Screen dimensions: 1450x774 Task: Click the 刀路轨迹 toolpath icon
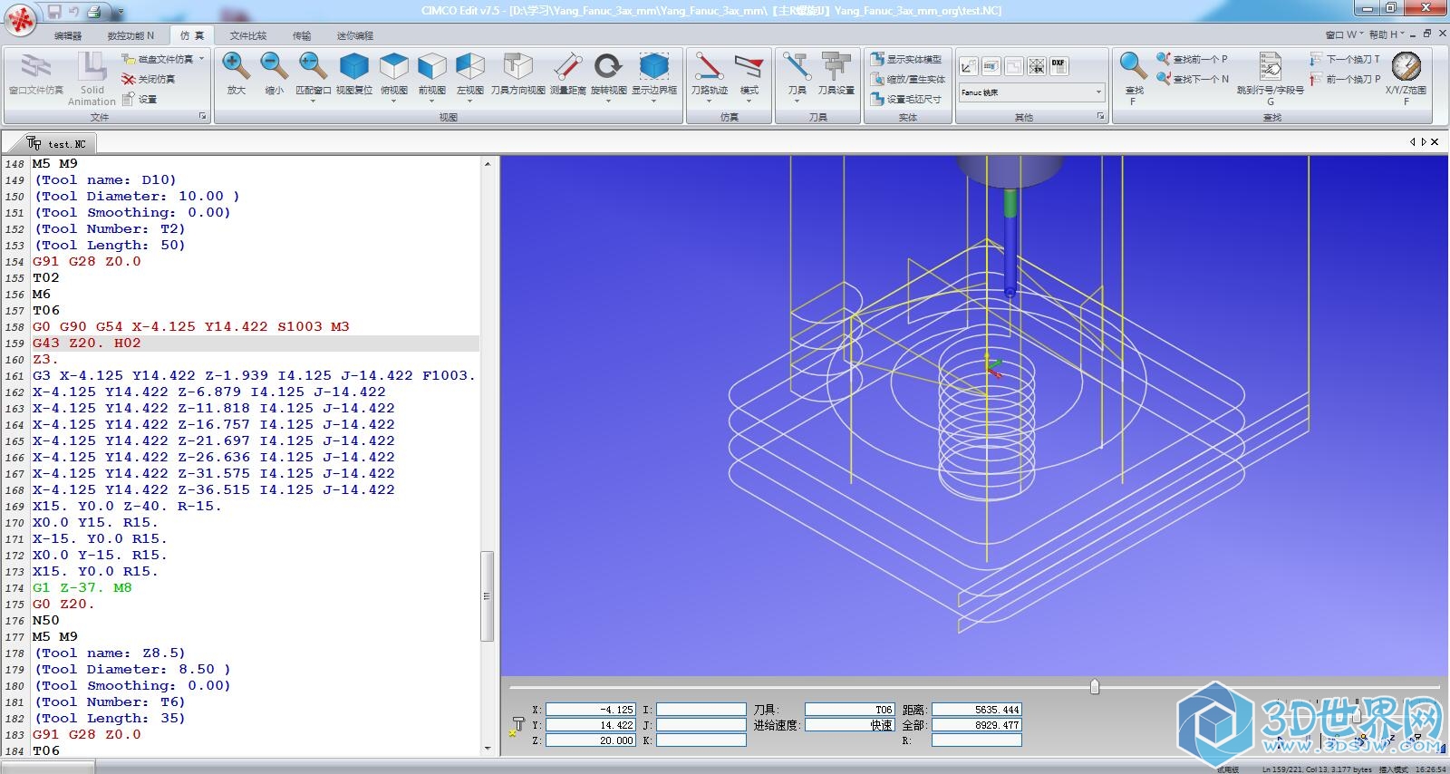click(x=709, y=68)
